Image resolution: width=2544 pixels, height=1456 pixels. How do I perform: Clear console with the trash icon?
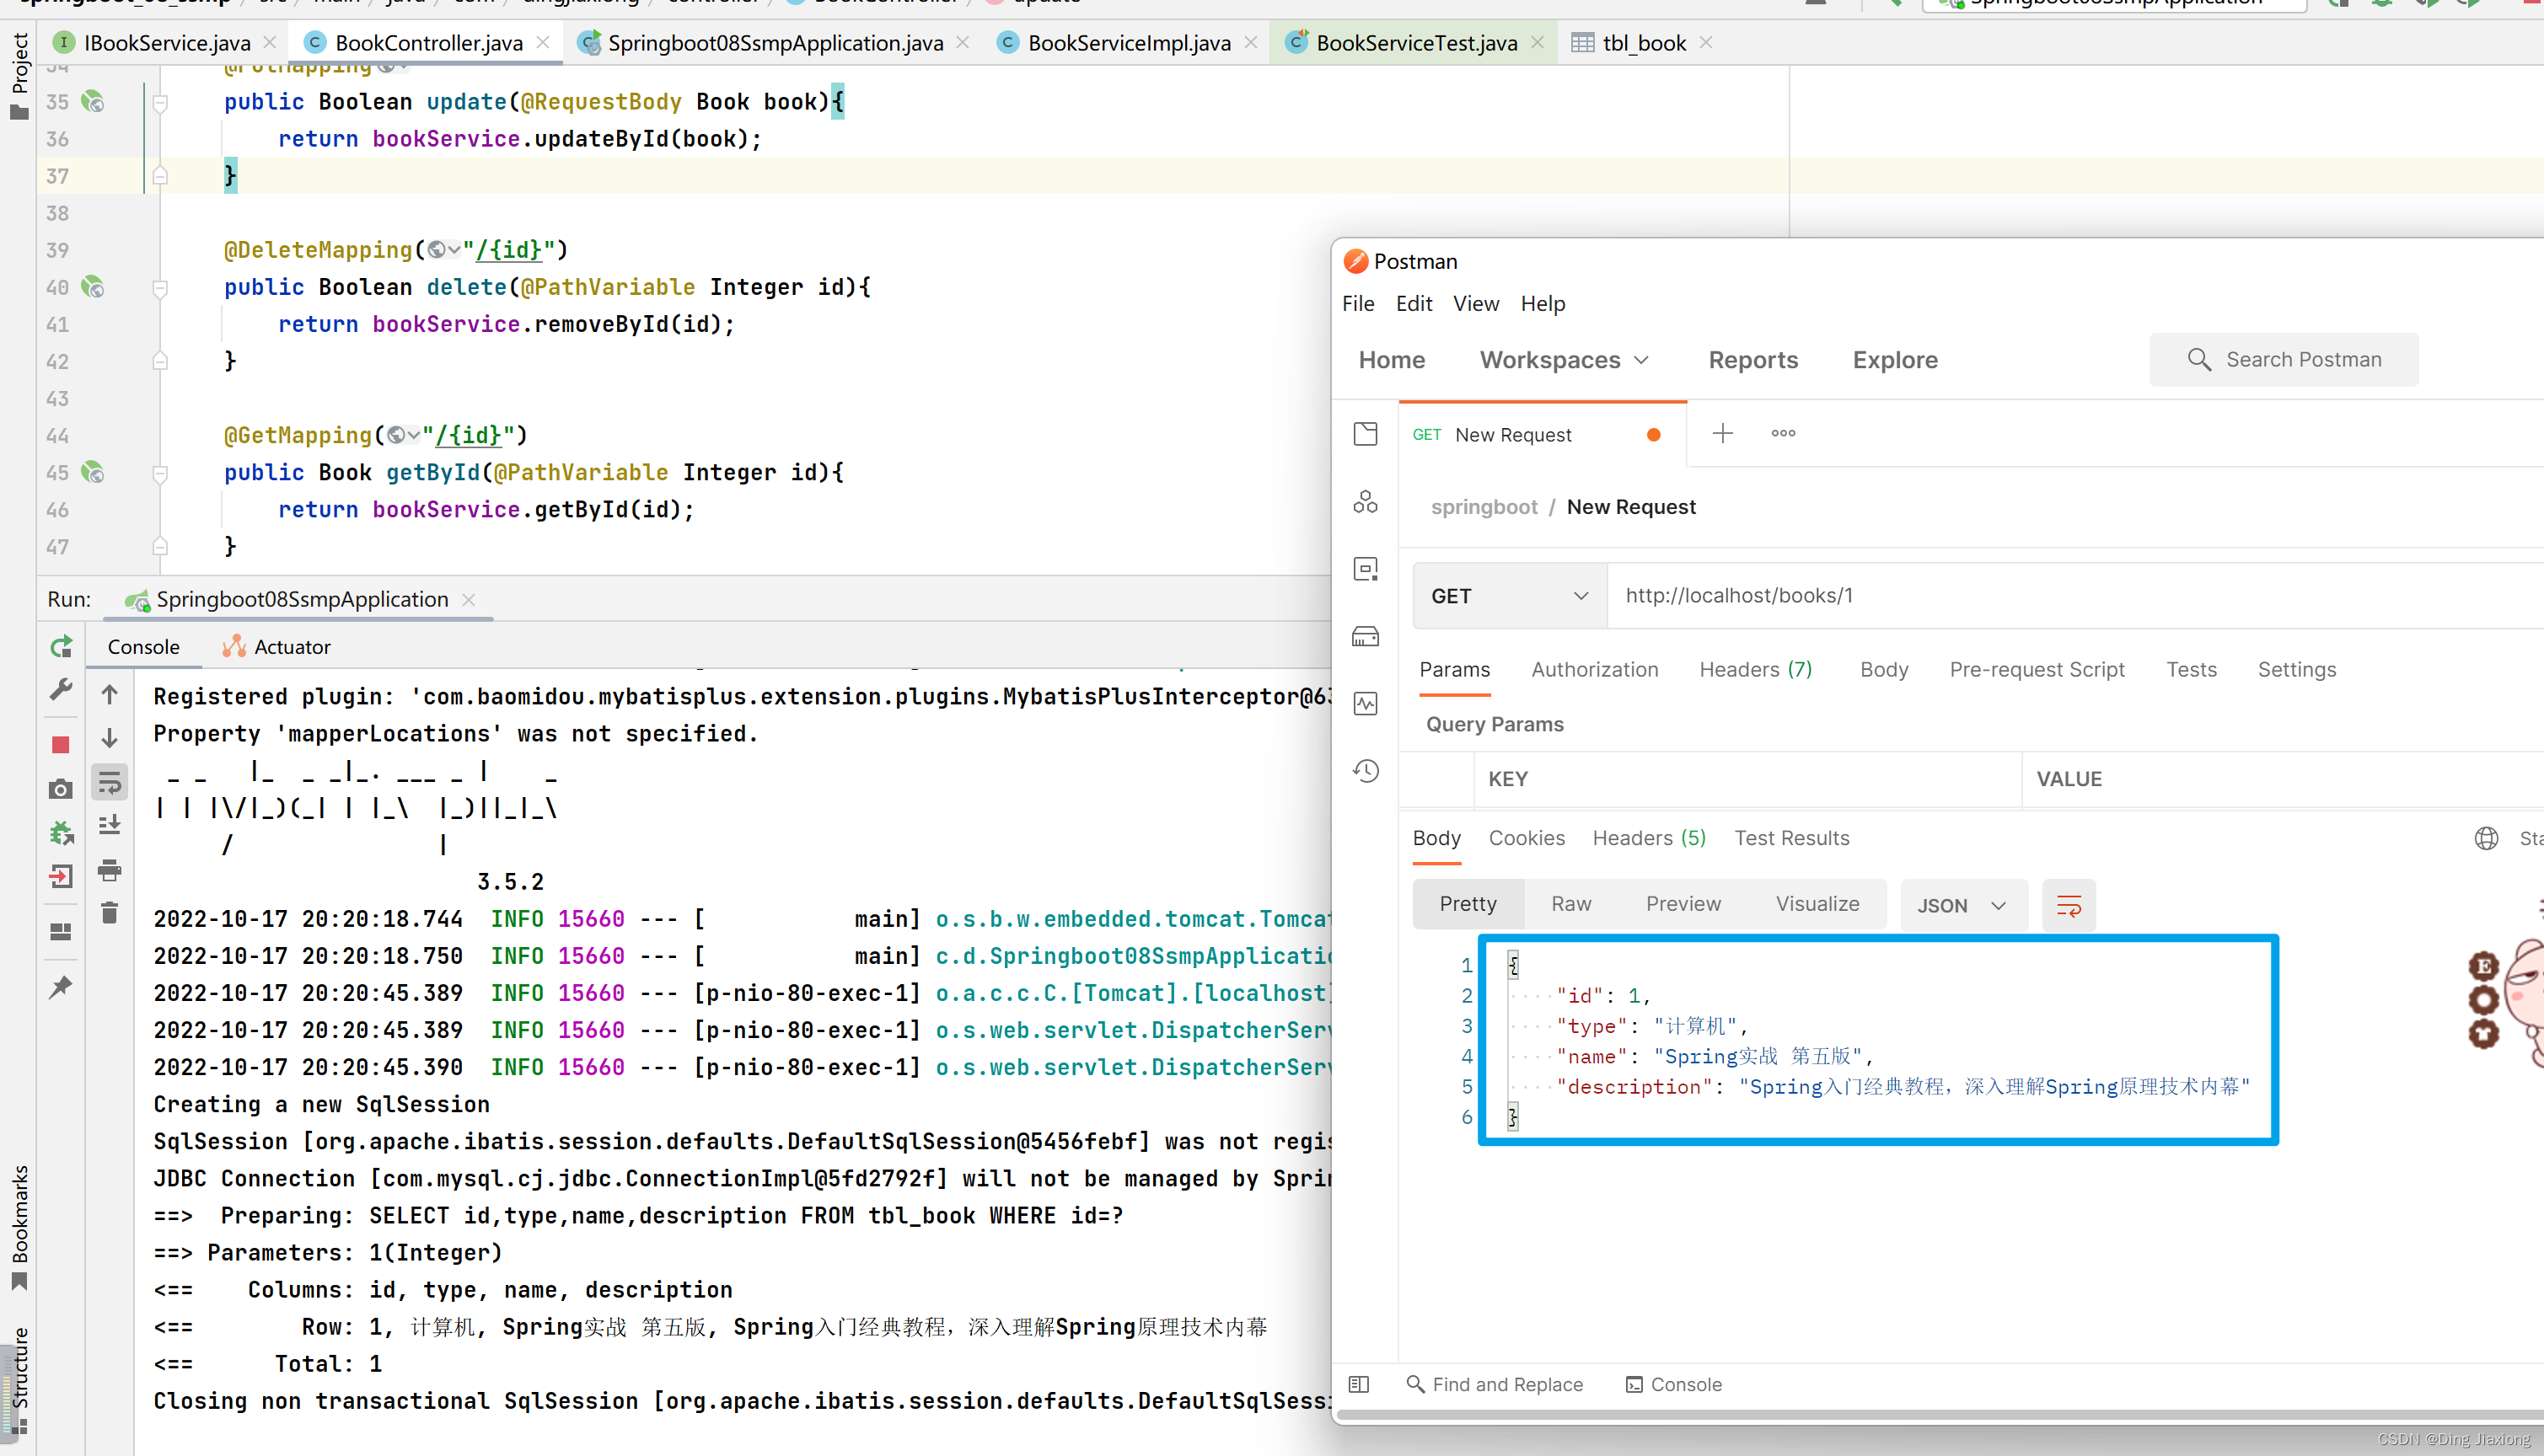tap(110, 912)
